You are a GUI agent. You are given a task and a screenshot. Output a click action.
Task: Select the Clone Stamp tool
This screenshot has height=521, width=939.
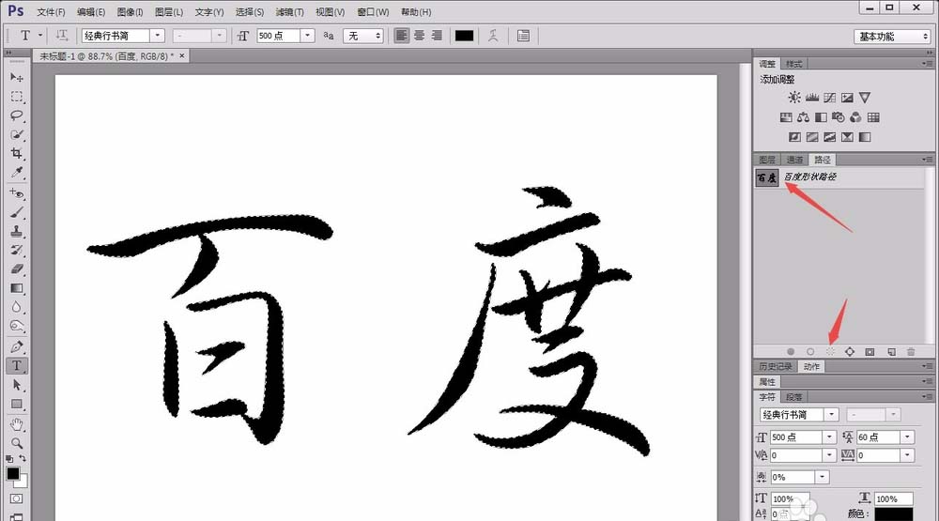[x=17, y=231]
